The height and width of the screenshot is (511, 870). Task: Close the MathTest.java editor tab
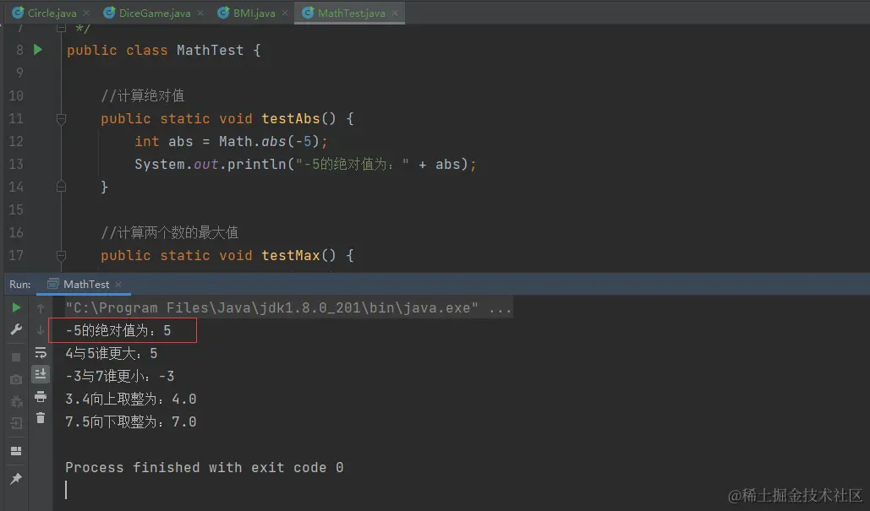(x=395, y=13)
